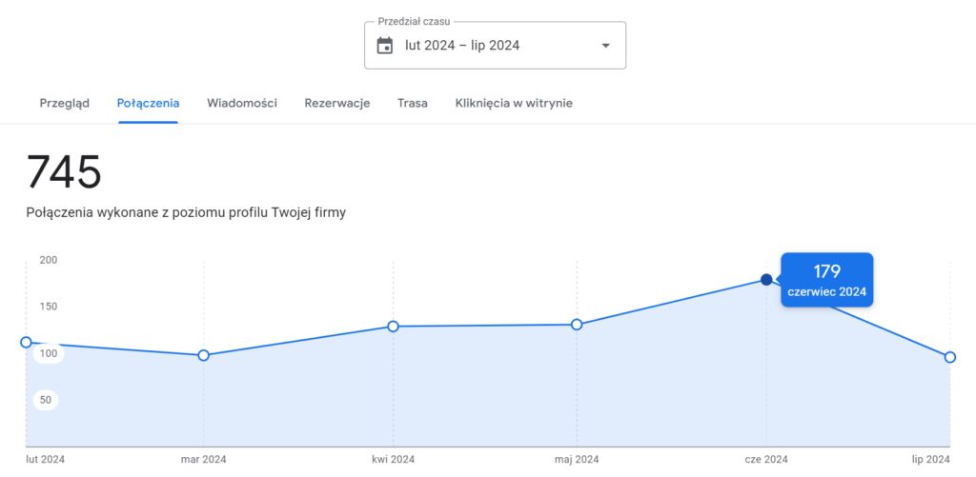Viewport: 976px width, 477px height.
Task: Select the maj 2024 data point marker
Action: (577, 325)
